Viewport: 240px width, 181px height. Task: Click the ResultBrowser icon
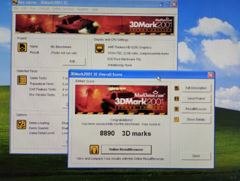[x=176, y=109]
